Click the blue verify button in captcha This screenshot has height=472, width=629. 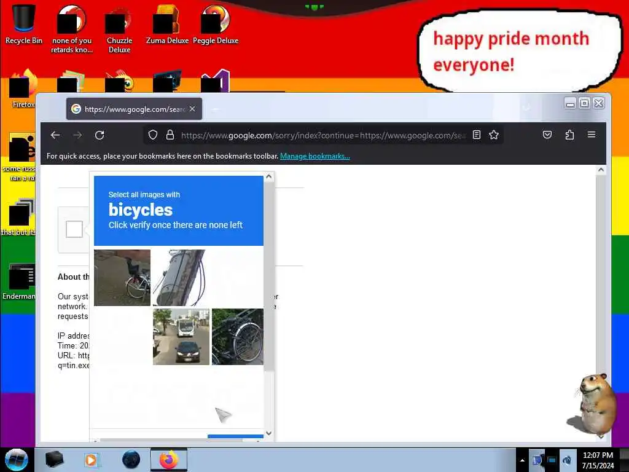click(235, 436)
